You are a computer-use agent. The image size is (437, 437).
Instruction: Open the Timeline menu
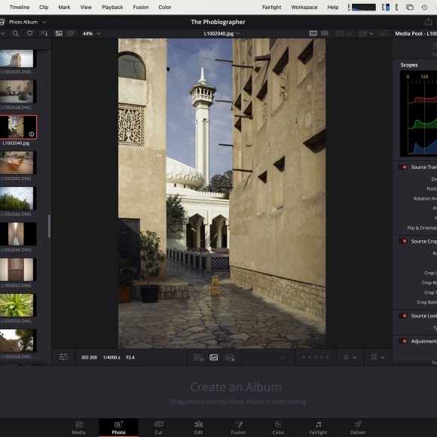click(20, 8)
